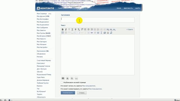Apply H1 heading style
Viewport: 180px width, 101px height.
click(108, 29)
